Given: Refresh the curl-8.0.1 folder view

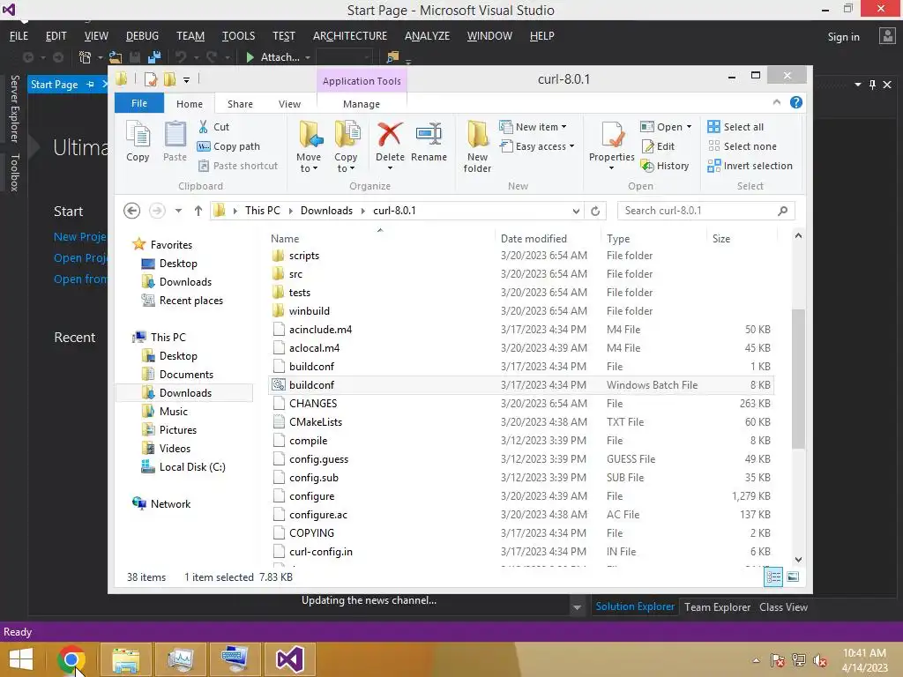Looking at the screenshot, I should coord(595,212).
